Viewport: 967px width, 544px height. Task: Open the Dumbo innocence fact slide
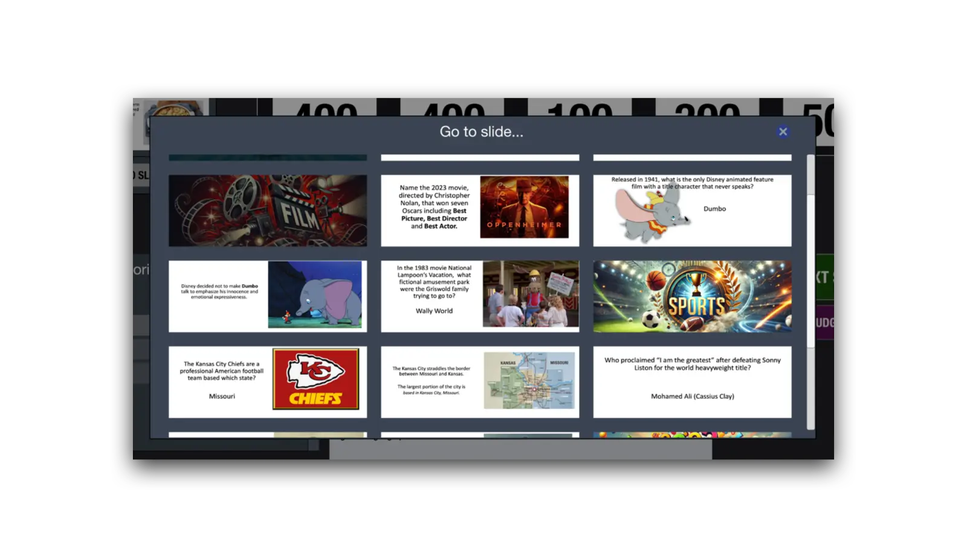pos(268,296)
